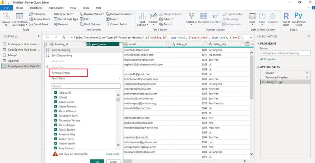Open the Split Column tool
Screen dimensions: 315x163
pyautogui.click(x=142, y=19)
